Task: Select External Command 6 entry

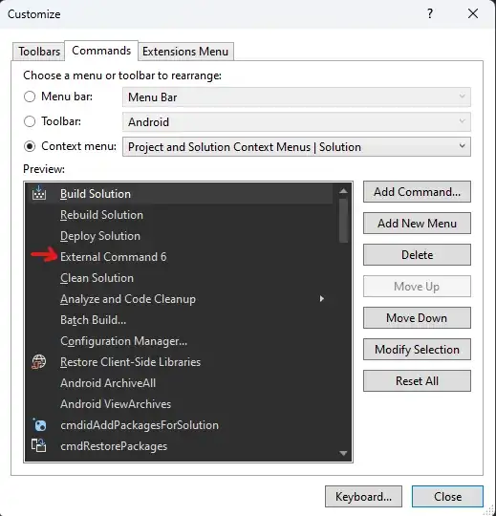Action: point(180,257)
